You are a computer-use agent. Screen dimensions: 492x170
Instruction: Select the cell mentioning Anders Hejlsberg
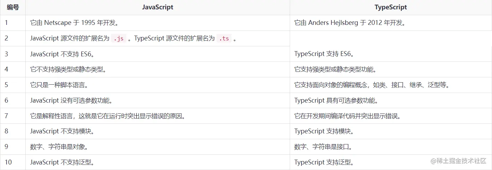point(391,23)
